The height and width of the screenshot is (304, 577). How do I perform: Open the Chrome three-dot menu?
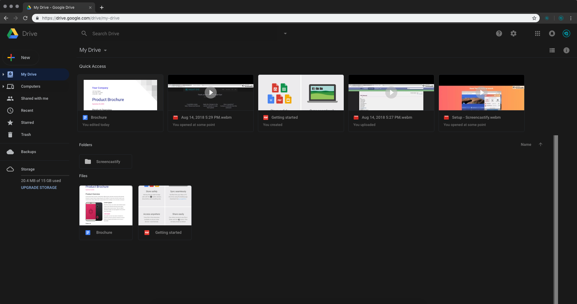tap(571, 18)
